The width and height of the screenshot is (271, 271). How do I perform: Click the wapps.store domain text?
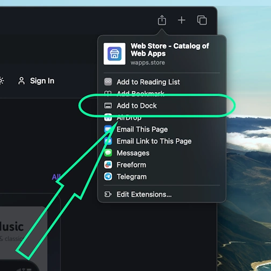coord(148,62)
